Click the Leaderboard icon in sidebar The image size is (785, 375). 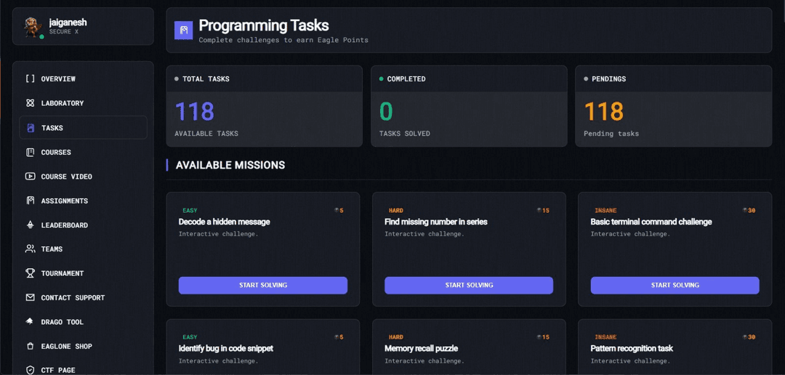pos(30,225)
